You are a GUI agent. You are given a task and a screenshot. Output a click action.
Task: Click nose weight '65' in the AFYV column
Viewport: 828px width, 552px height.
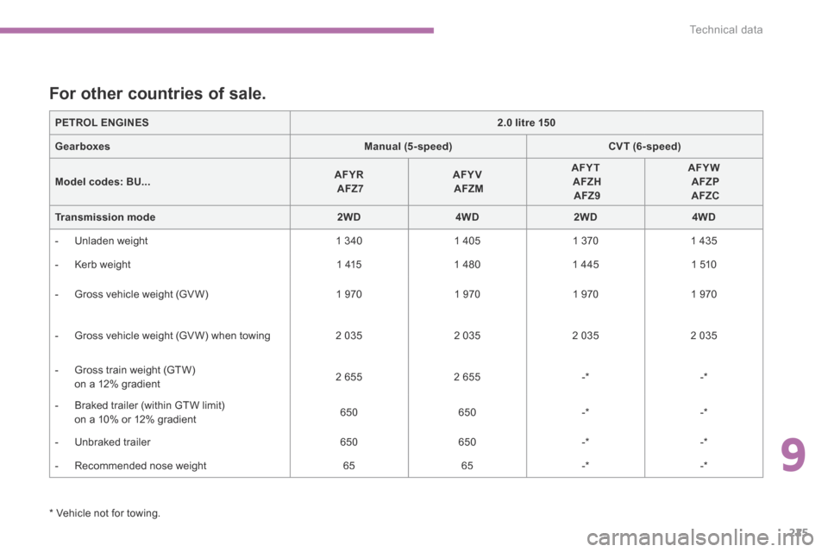pyautogui.click(x=467, y=466)
